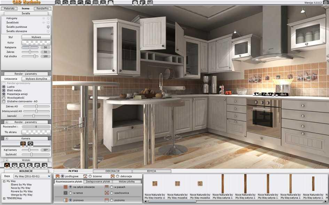Collapse the Kamera panel chevron
Image resolution: width=329 pixels, height=205 pixels.
[7, 139]
